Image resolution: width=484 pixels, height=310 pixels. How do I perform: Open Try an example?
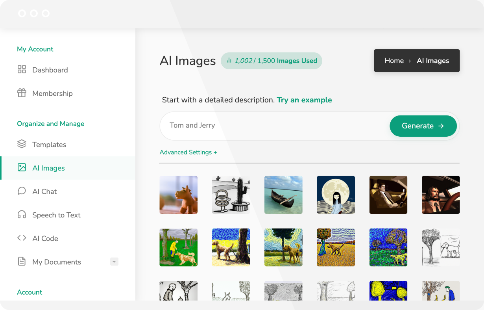click(304, 100)
